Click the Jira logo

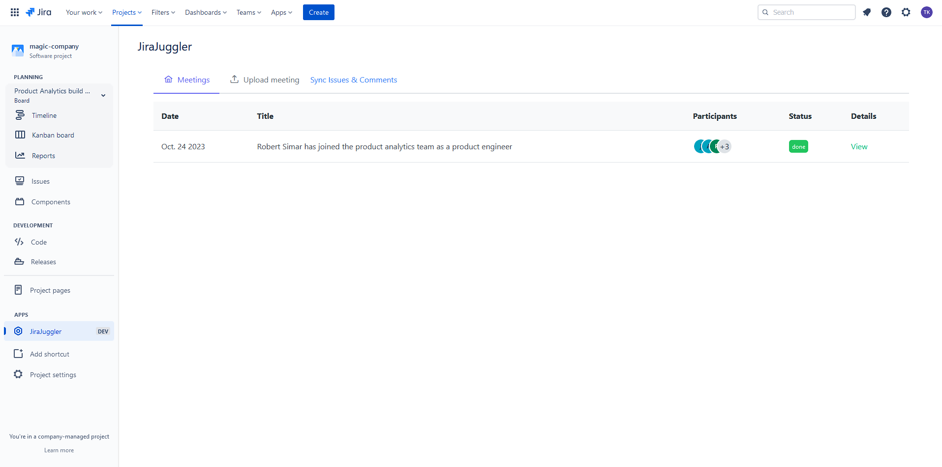[x=38, y=12]
